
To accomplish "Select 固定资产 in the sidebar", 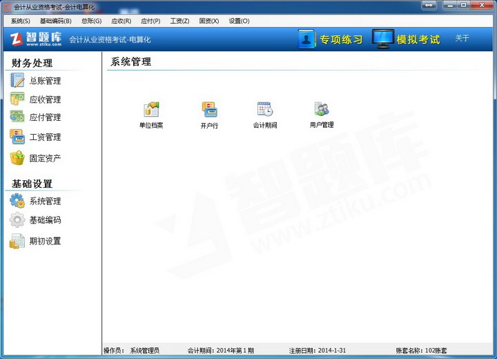I will (x=44, y=158).
